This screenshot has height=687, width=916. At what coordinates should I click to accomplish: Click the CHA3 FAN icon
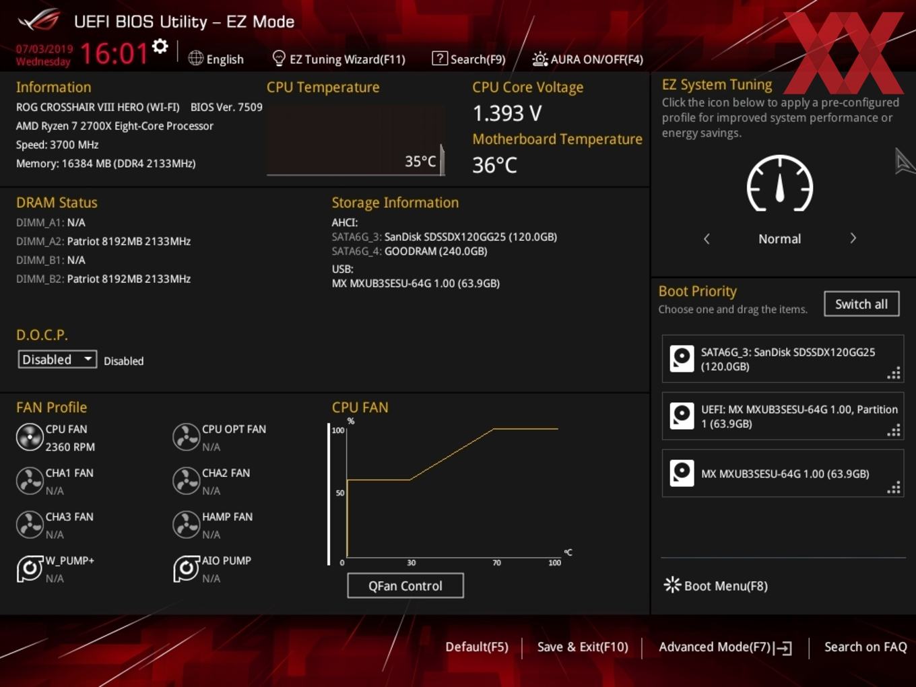click(x=30, y=525)
